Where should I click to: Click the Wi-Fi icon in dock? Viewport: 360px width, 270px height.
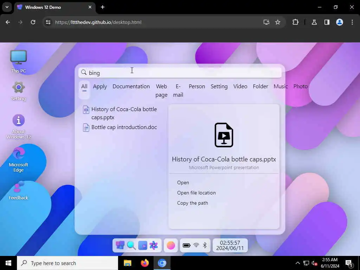196,245
